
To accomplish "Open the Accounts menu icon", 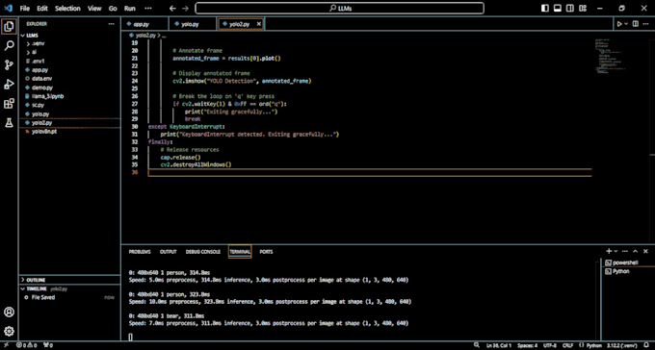I will tap(9, 312).
